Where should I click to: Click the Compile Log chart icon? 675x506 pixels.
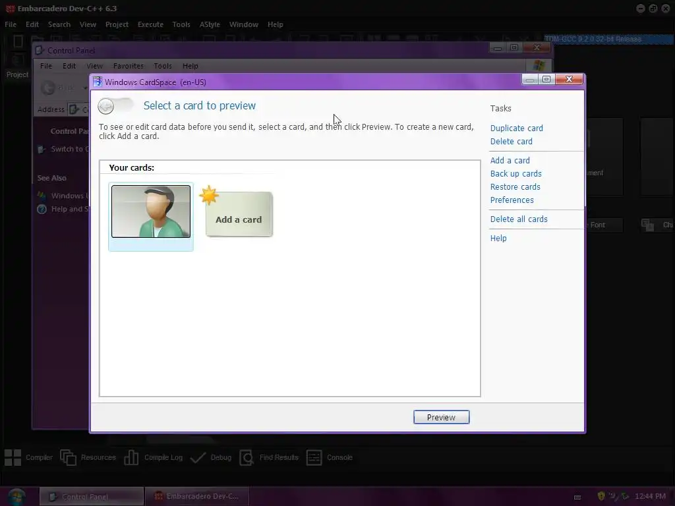131,457
